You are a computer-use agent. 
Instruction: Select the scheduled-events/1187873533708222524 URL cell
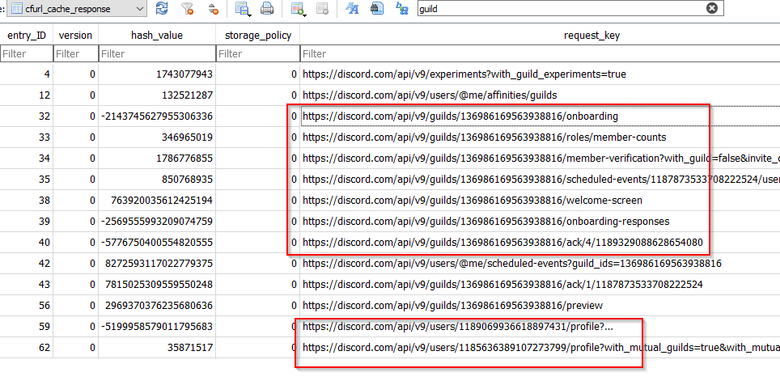(x=540, y=180)
